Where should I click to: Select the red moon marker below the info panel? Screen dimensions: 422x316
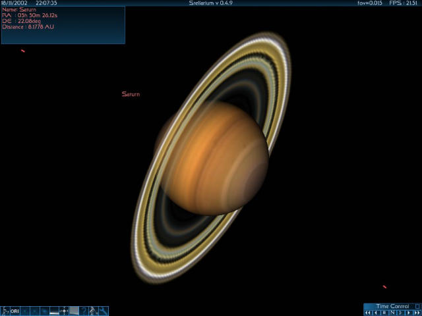pyautogui.click(x=23, y=51)
